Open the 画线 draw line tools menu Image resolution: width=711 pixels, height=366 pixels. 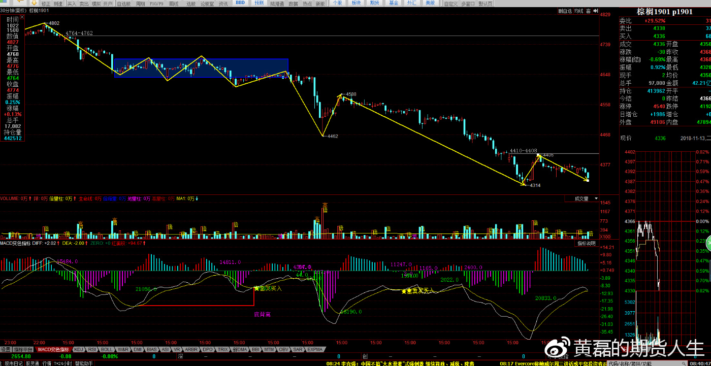174,4
